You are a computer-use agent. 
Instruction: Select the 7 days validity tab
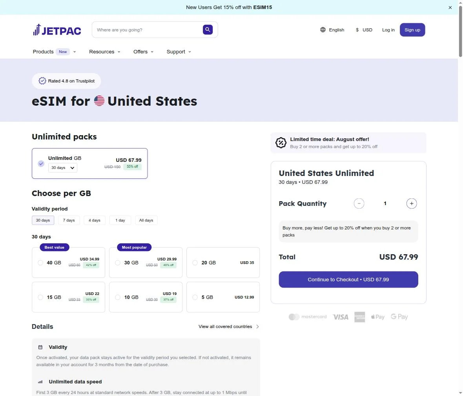coord(69,220)
